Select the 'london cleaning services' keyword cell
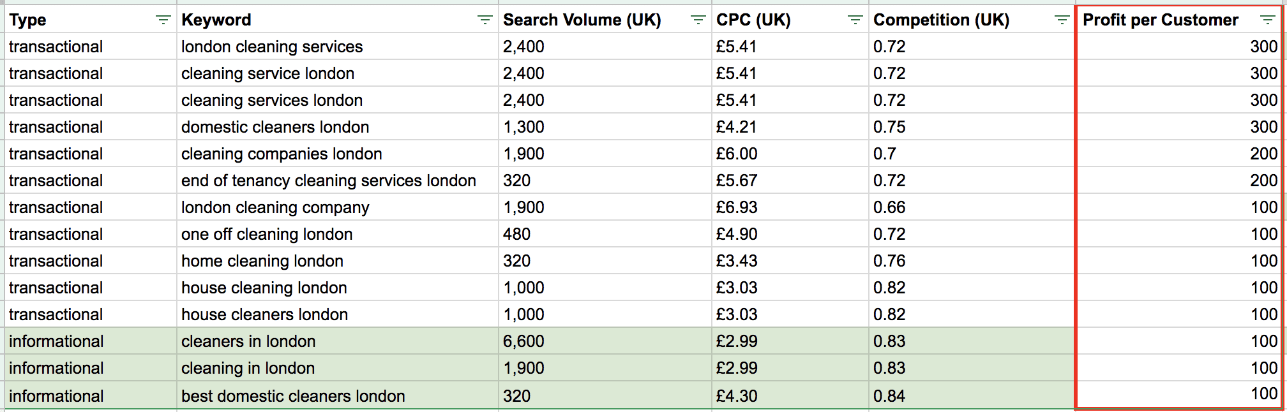The height and width of the screenshot is (412, 1287). tap(272, 47)
